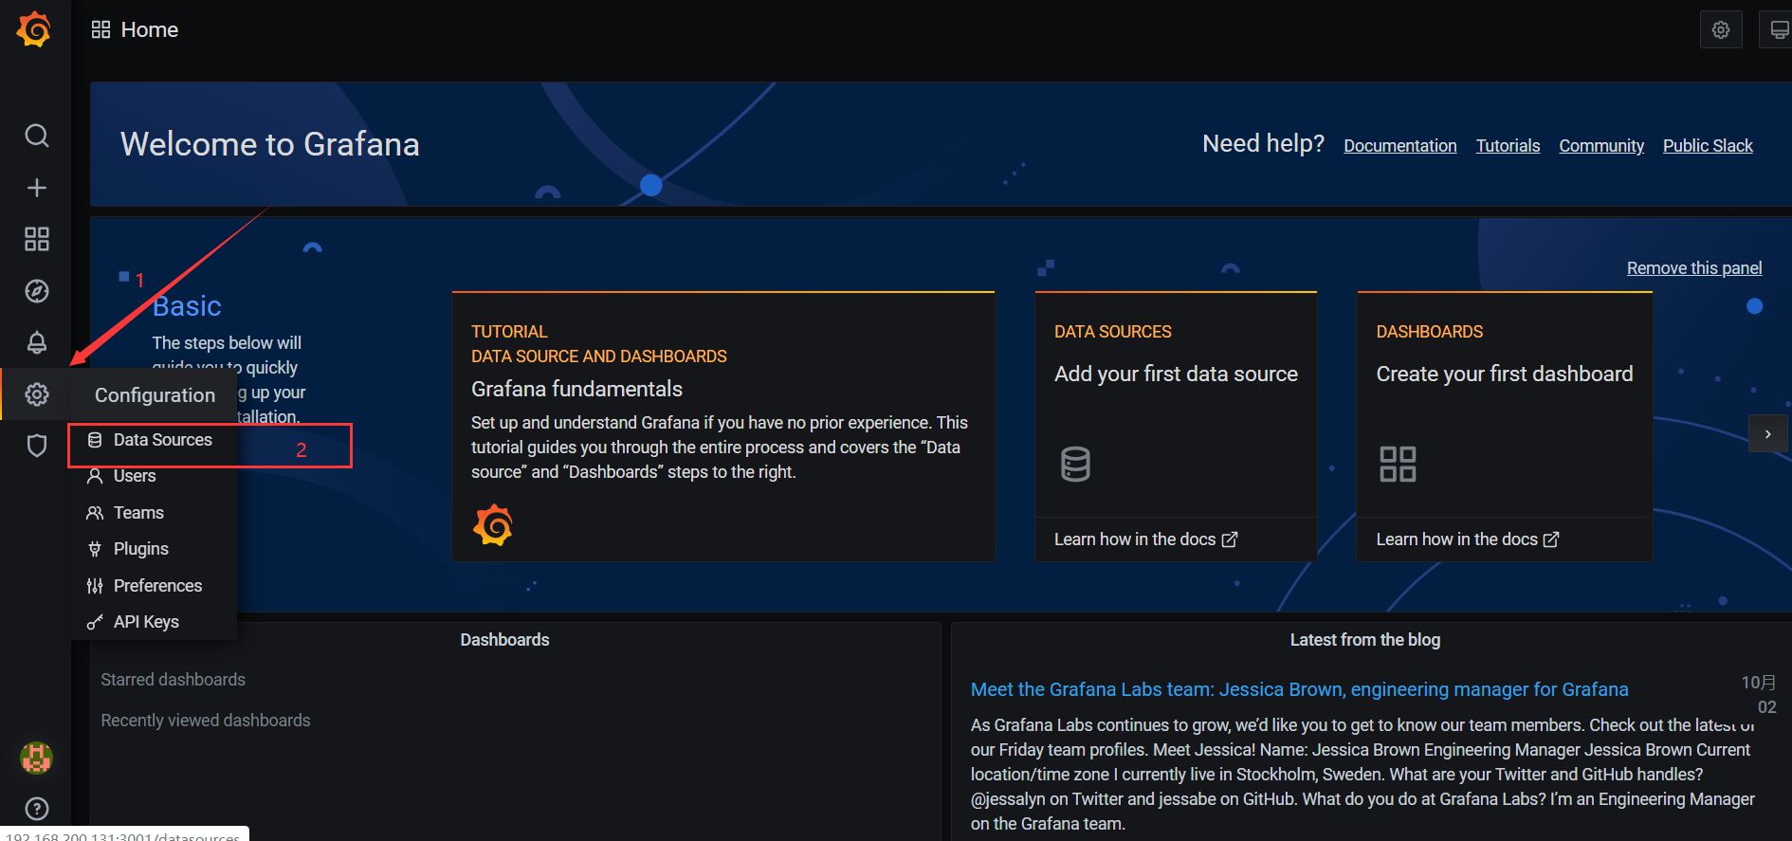This screenshot has height=841, width=1792.
Task: Expand next setup cards with right chevron
Action: (1767, 434)
